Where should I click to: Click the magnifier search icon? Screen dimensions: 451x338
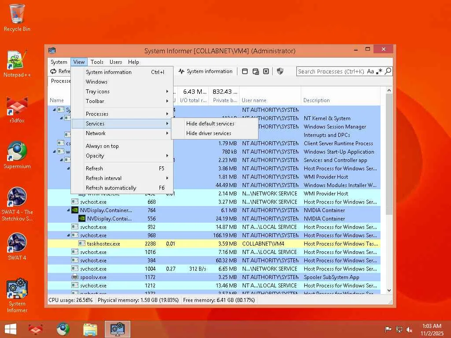(x=388, y=71)
